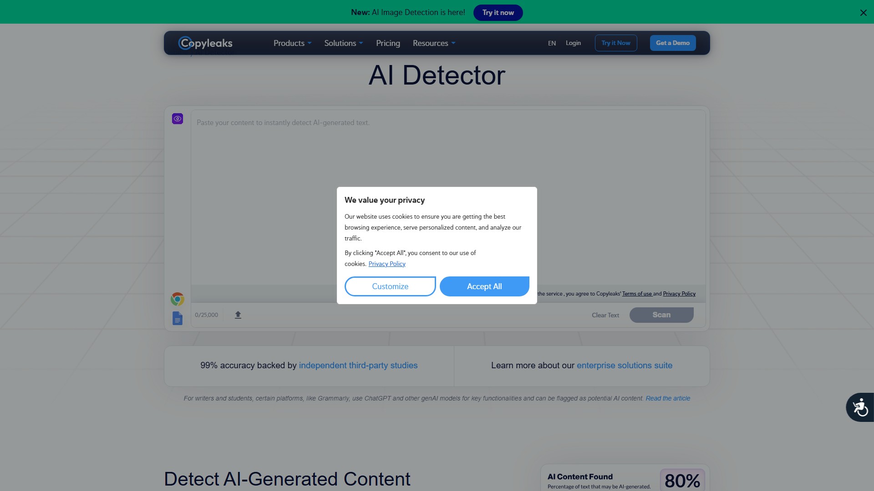Image resolution: width=874 pixels, height=491 pixels.
Task: Try the new AI Image Detection
Action: tap(498, 12)
